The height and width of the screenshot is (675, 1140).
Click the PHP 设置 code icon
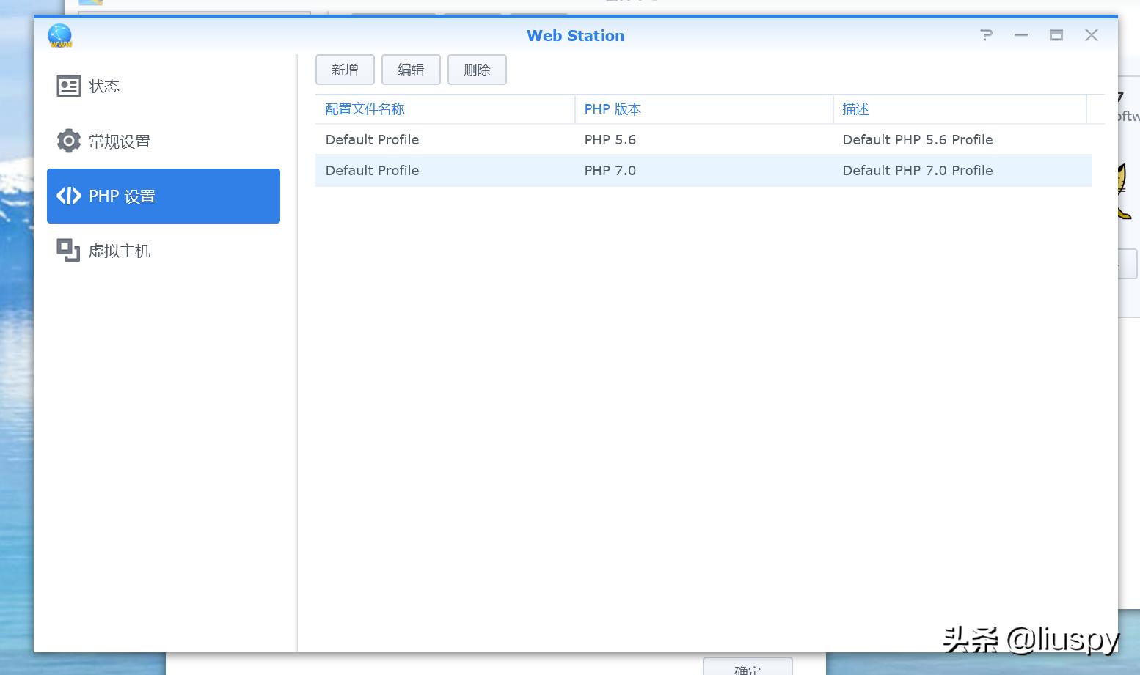point(68,196)
